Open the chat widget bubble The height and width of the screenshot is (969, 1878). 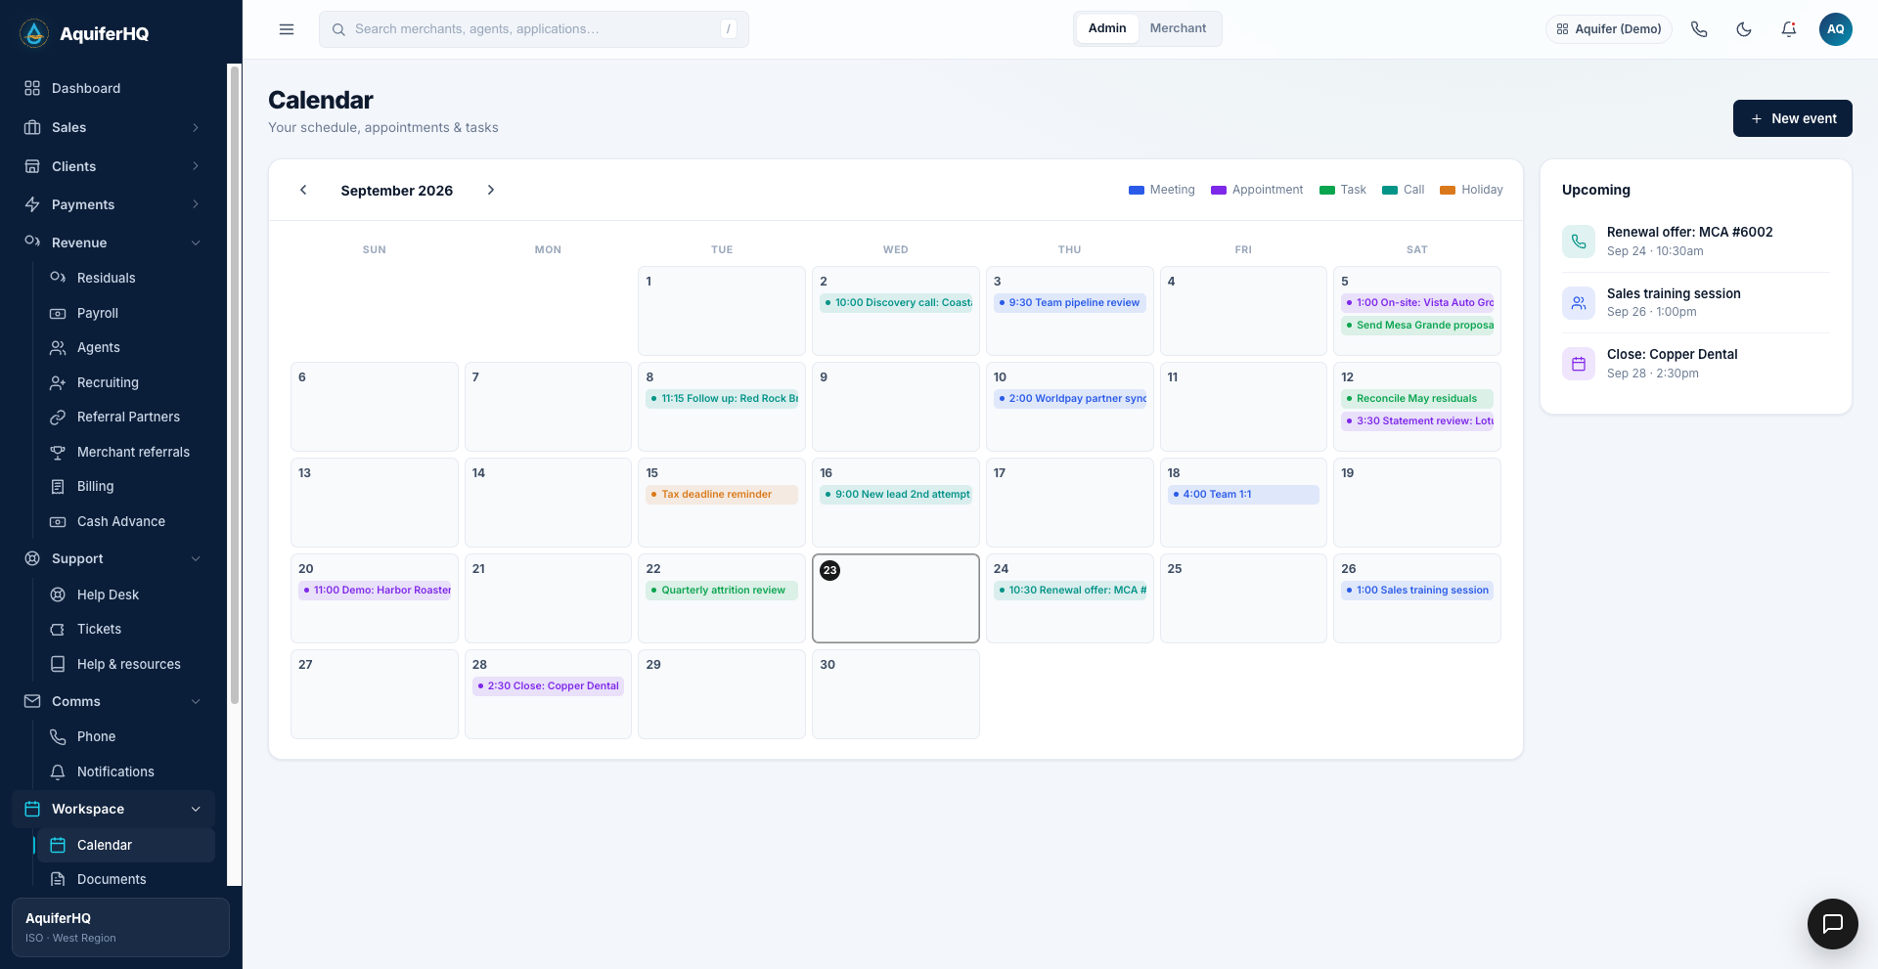[x=1833, y=924]
